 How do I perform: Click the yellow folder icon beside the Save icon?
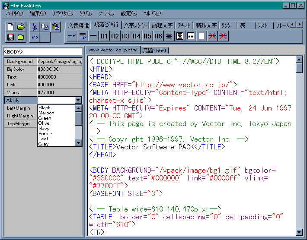pyautogui.click(x=21, y=37)
